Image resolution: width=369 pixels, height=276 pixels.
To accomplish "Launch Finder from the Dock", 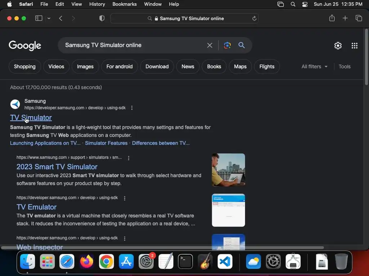I will (27, 261).
